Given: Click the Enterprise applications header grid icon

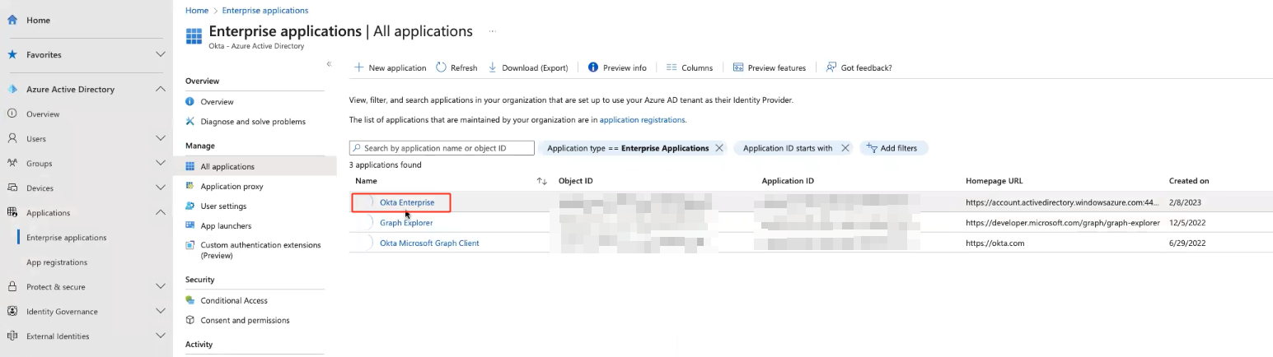Looking at the screenshot, I should 194,36.
